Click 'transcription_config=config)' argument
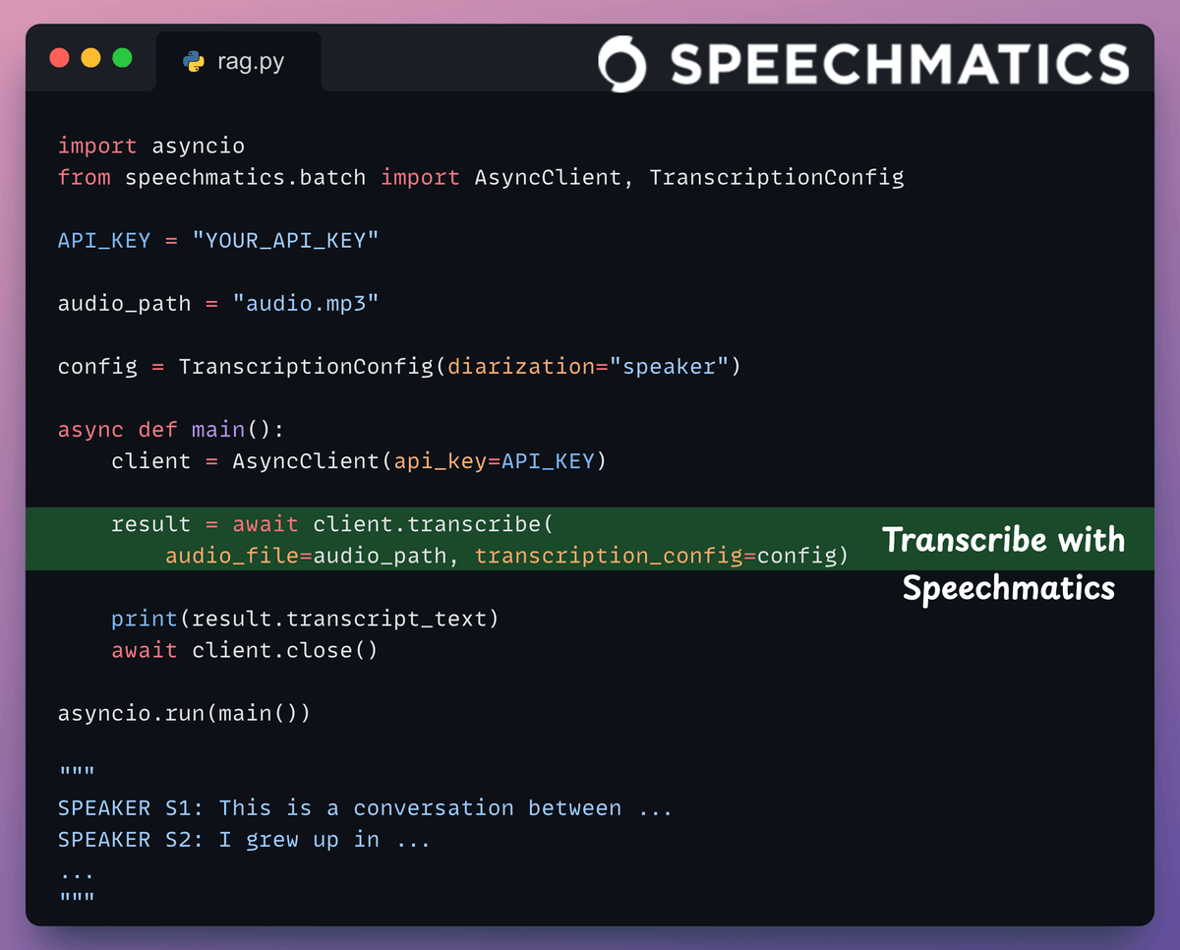Screen dimensions: 1180x950 tap(662, 555)
